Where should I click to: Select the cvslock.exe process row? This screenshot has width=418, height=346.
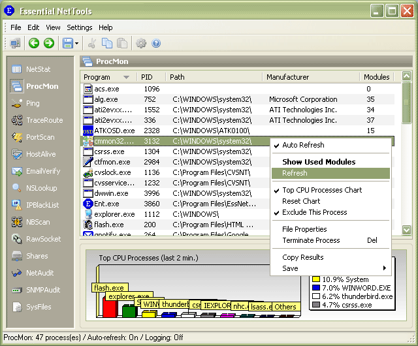coord(175,172)
